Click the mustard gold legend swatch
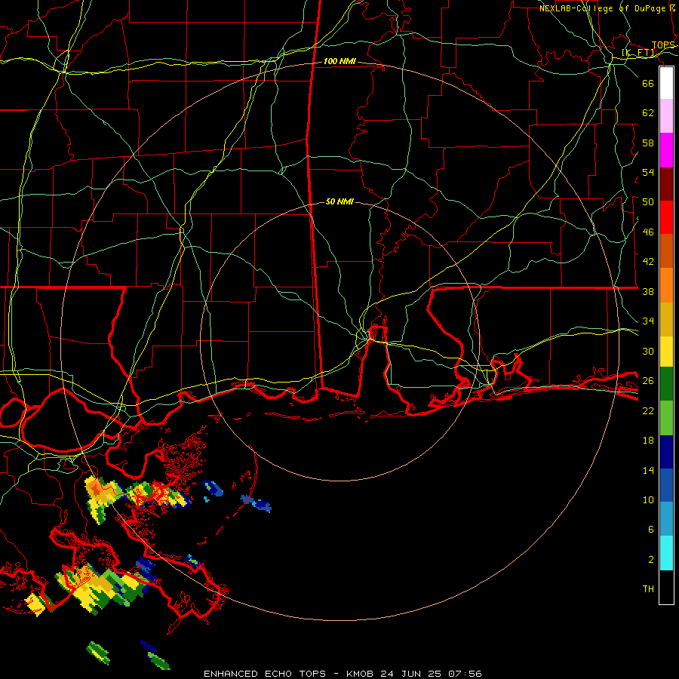Image resolution: width=679 pixels, height=679 pixels. click(x=666, y=319)
